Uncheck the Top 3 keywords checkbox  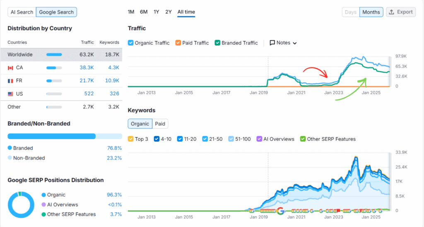point(131,139)
